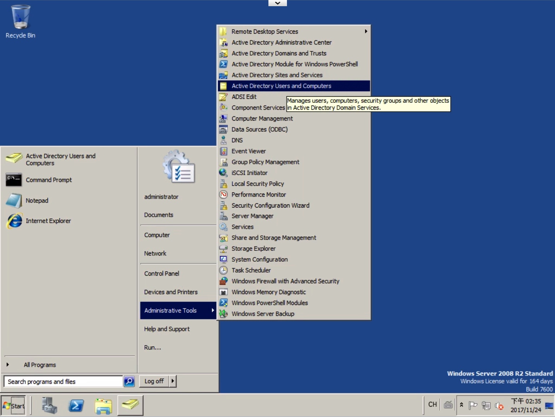
Task: Launch PowerShell from the taskbar
Action: click(x=76, y=405)
